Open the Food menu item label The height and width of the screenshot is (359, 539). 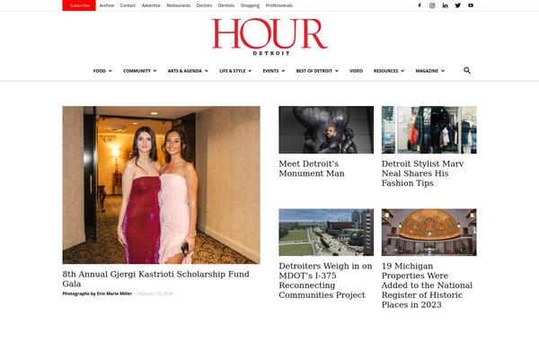100,71
